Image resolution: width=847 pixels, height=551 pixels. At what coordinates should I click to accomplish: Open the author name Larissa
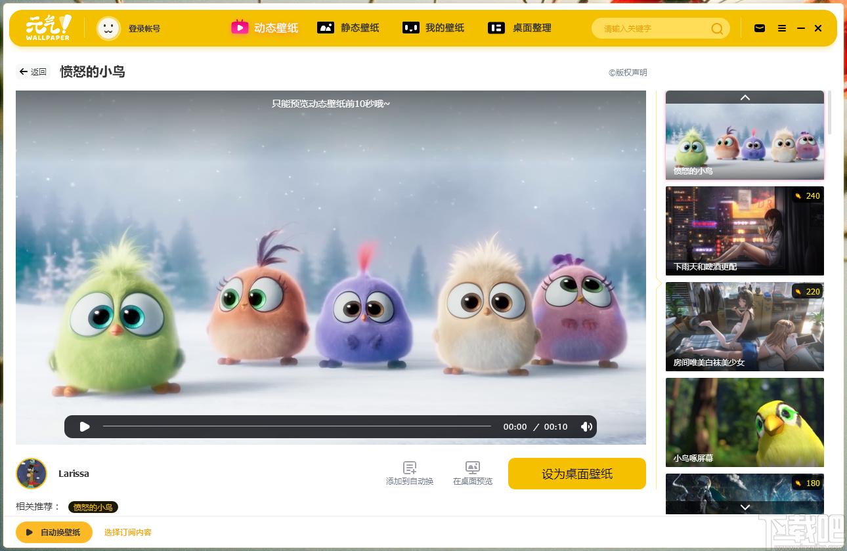click(74, 474)
